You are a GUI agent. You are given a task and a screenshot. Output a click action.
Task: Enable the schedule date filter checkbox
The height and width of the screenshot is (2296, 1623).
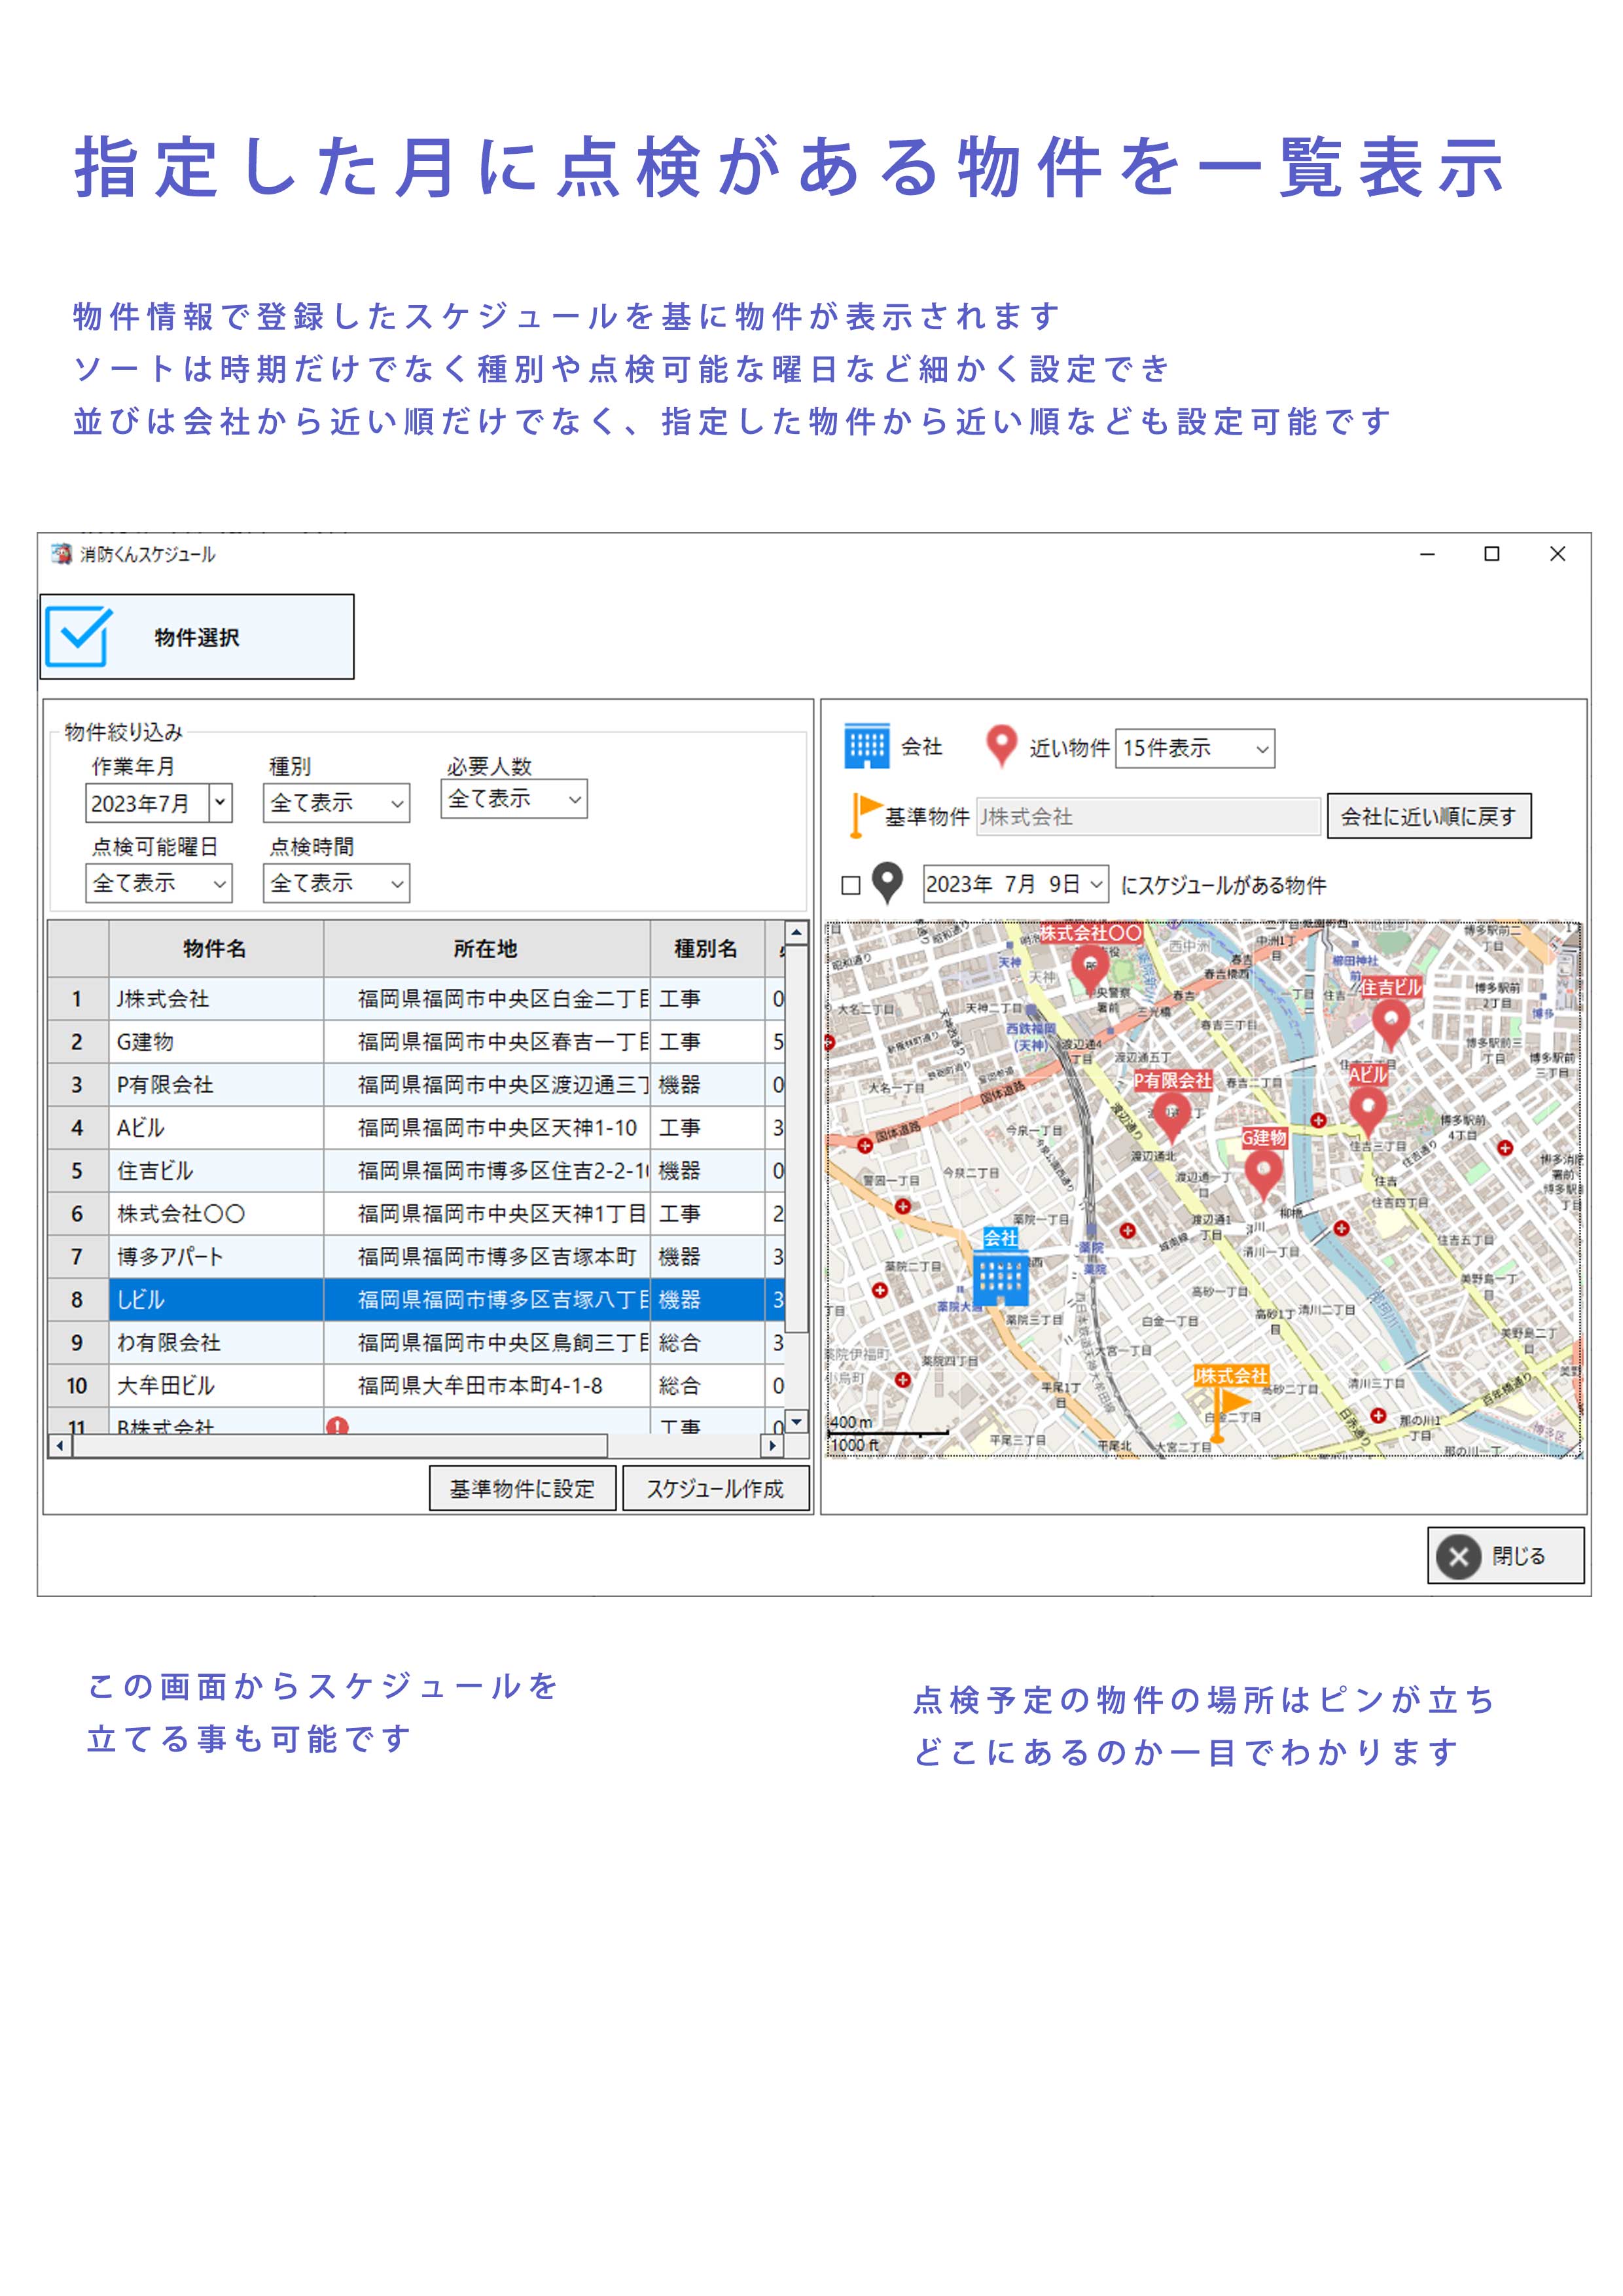tap(851, 885)
